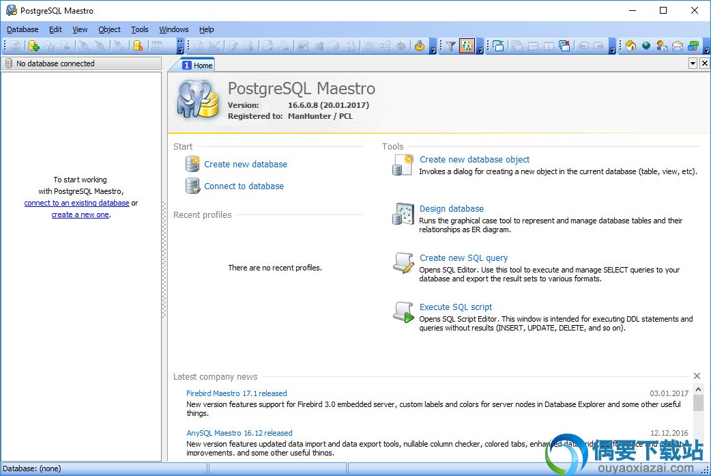The height and width of the screenshot is (476, 711).
Task: Click the 'Database: (none)' status bar text
Action: pos(32,468)
